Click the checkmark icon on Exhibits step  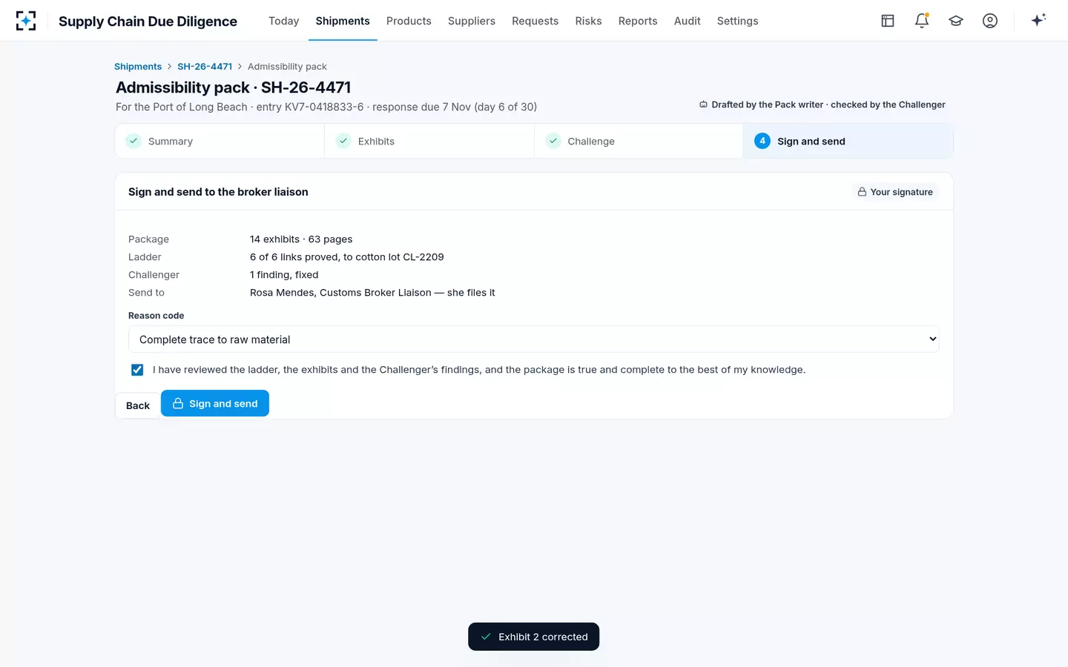click(343, 141)
